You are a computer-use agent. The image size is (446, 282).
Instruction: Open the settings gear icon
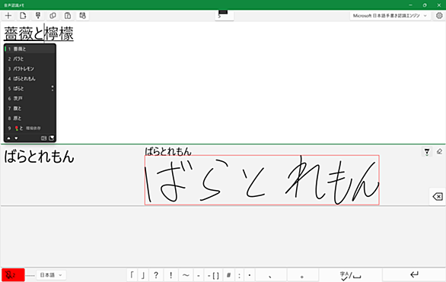pos(439,16)
